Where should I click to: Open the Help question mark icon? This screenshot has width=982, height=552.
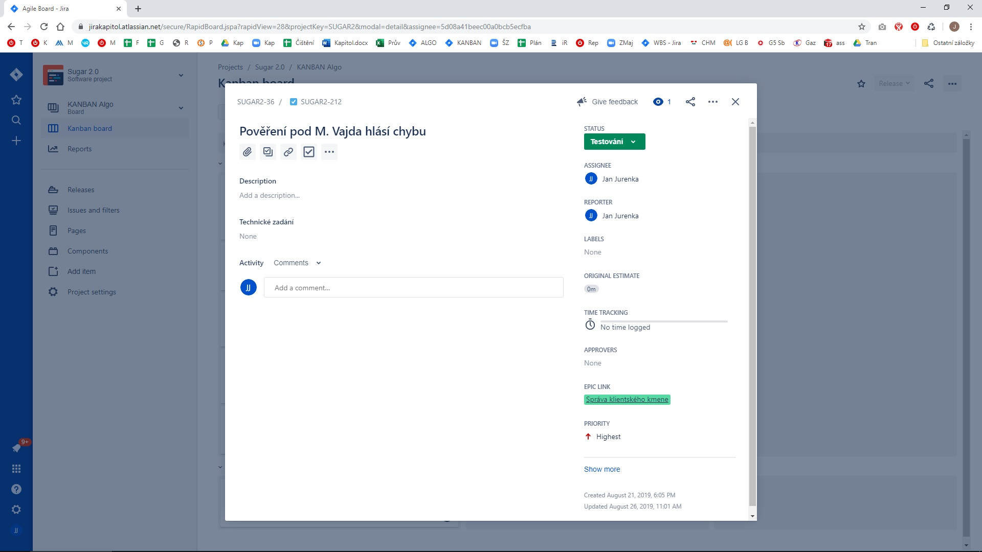coord(16,489)
